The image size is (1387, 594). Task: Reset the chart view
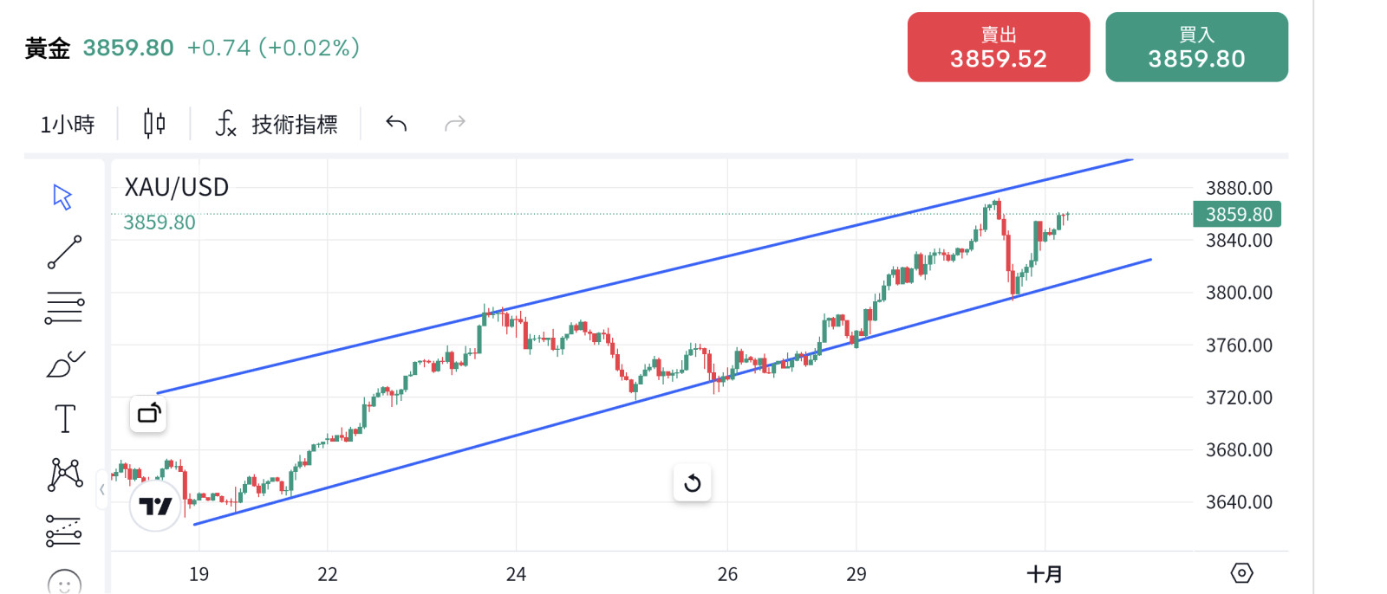693,483
